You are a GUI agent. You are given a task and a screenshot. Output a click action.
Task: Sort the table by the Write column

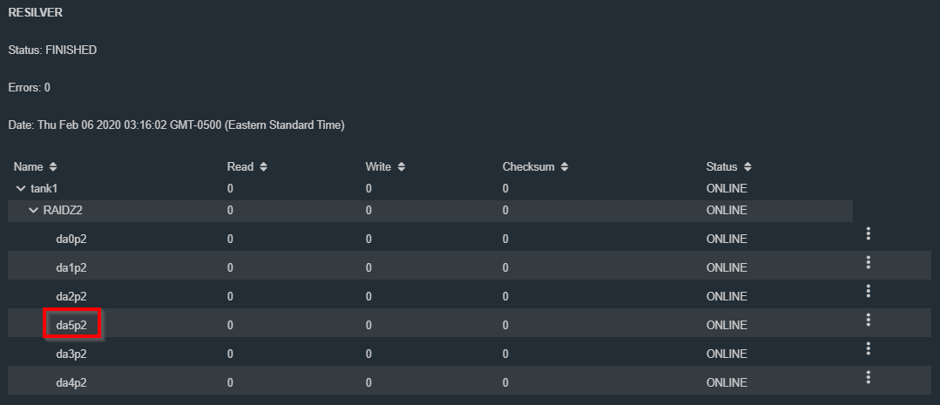tap(401, 167)
